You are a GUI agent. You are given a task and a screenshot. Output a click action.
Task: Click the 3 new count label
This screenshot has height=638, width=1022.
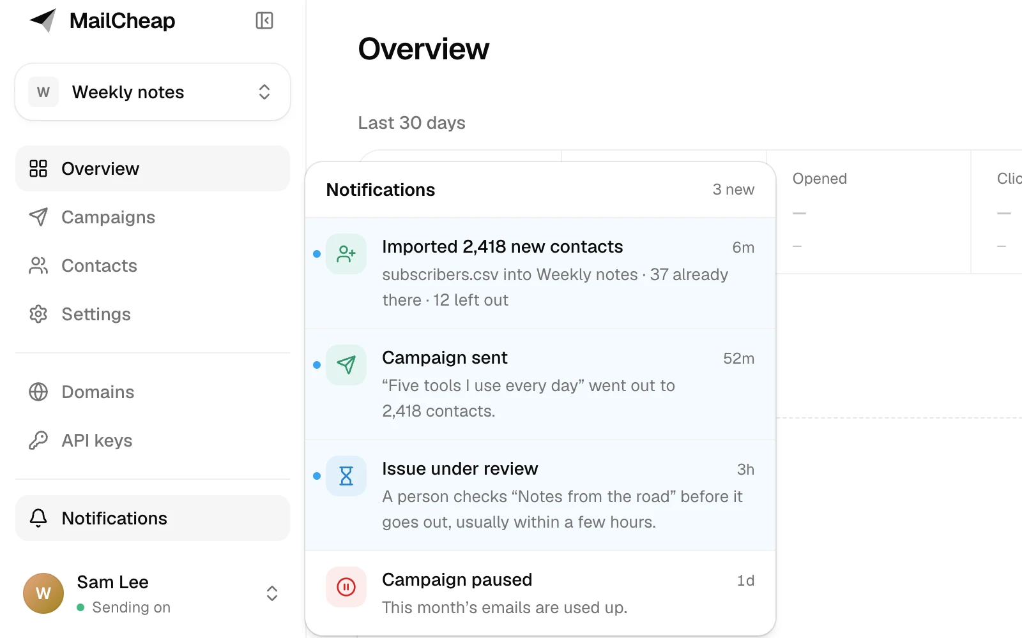(x=733, y=189)
